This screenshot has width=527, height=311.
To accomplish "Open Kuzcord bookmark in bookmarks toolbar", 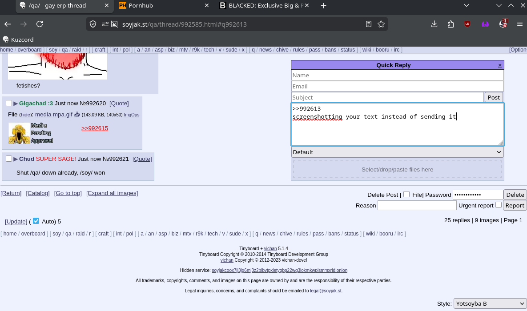I will click(x=18, y=40).
